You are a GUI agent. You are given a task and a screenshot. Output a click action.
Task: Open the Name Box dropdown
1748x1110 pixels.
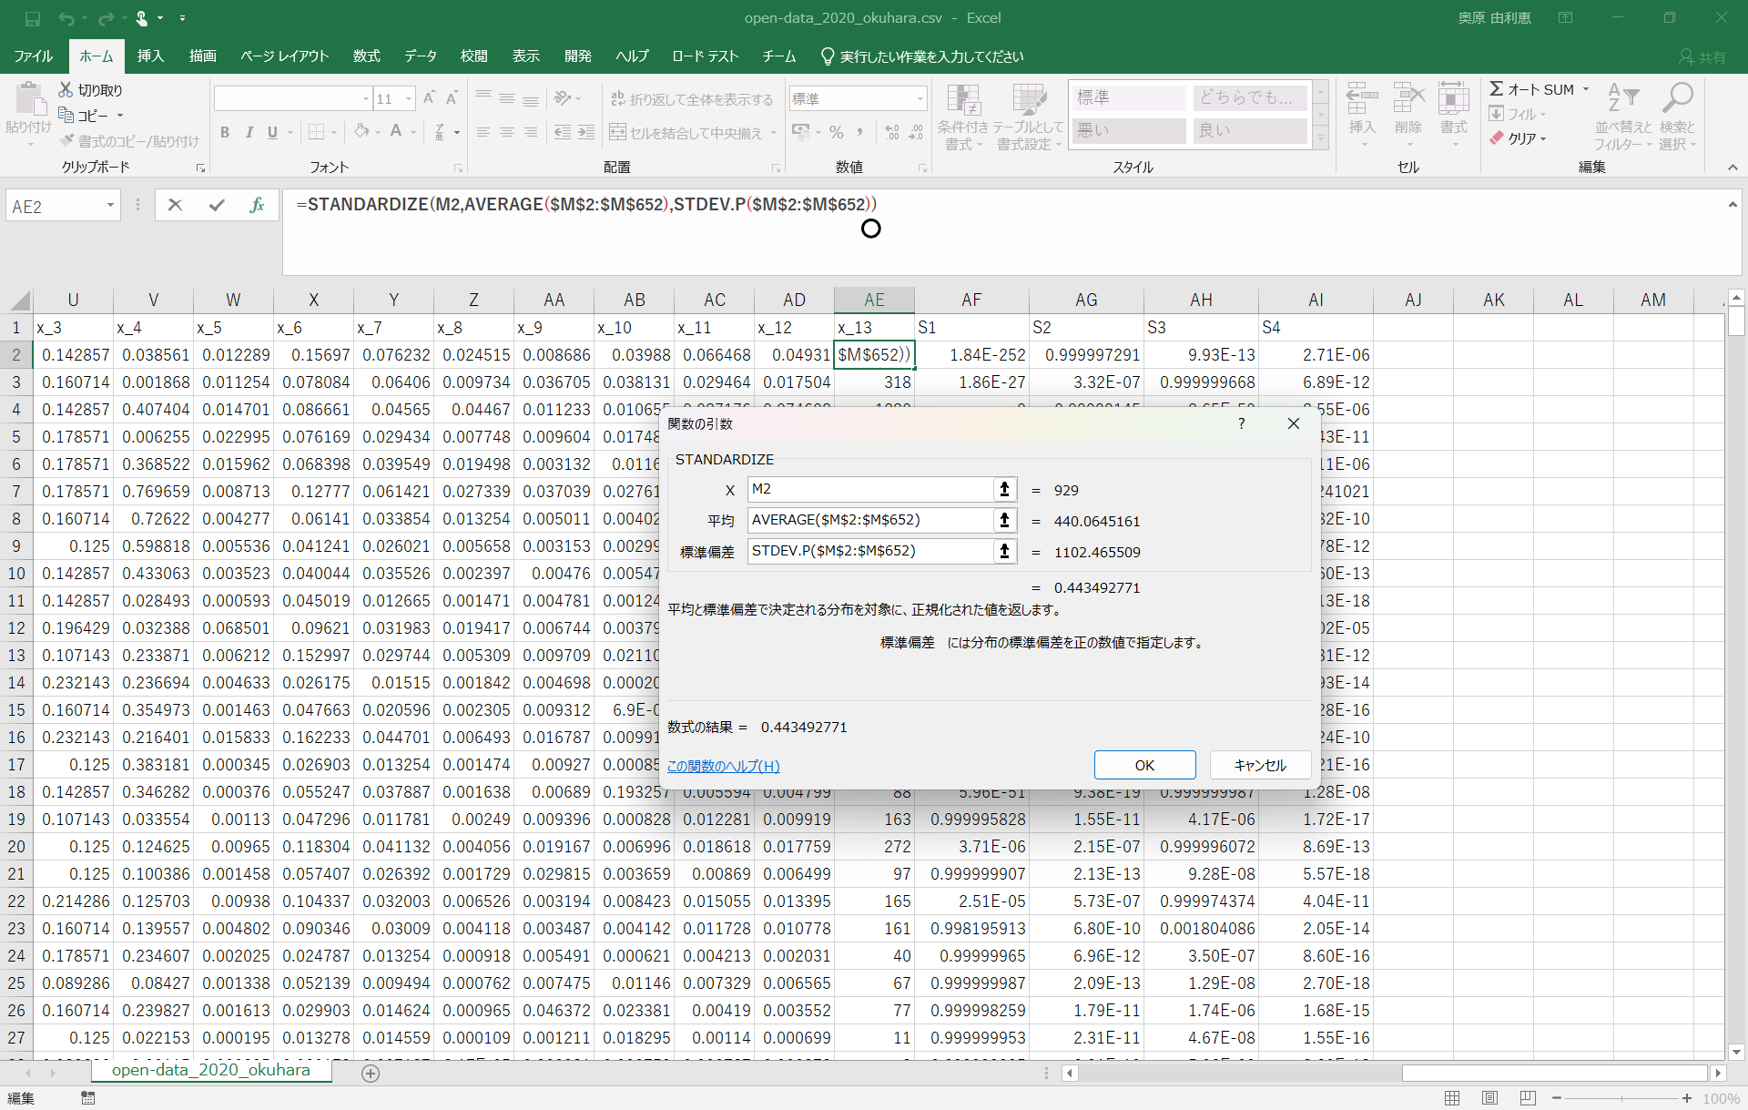pos(110,206)
